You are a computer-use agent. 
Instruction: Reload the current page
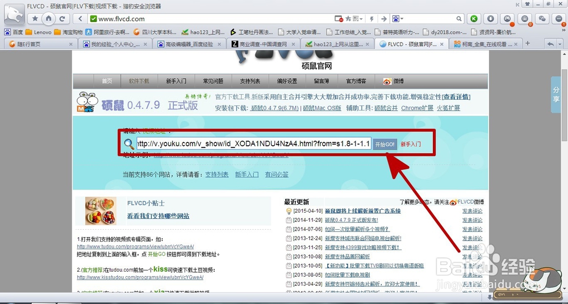click(x=62, y=19)
